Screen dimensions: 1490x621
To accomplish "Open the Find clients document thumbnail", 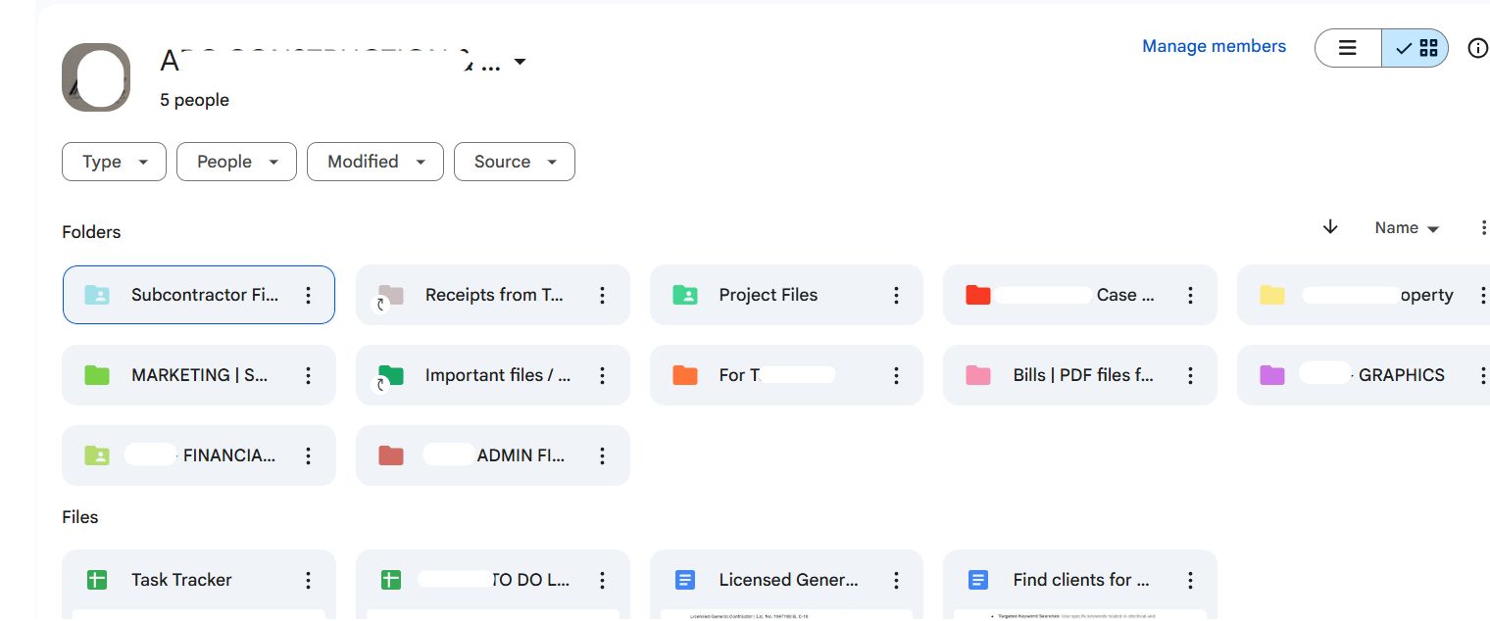I will point(1079,613).
